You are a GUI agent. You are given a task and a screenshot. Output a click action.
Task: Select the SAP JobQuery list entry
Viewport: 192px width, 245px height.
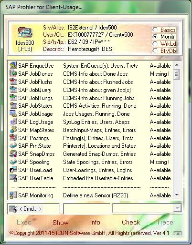pyautogui.click(x=90, y=90)
